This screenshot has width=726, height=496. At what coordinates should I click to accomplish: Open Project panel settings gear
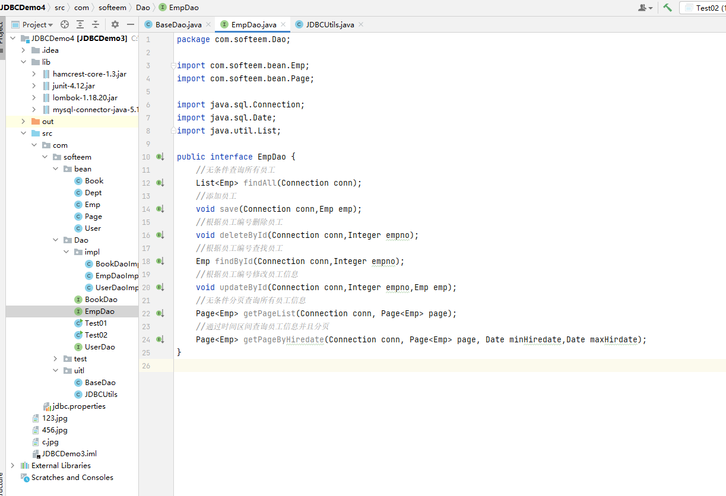point(115,24)
